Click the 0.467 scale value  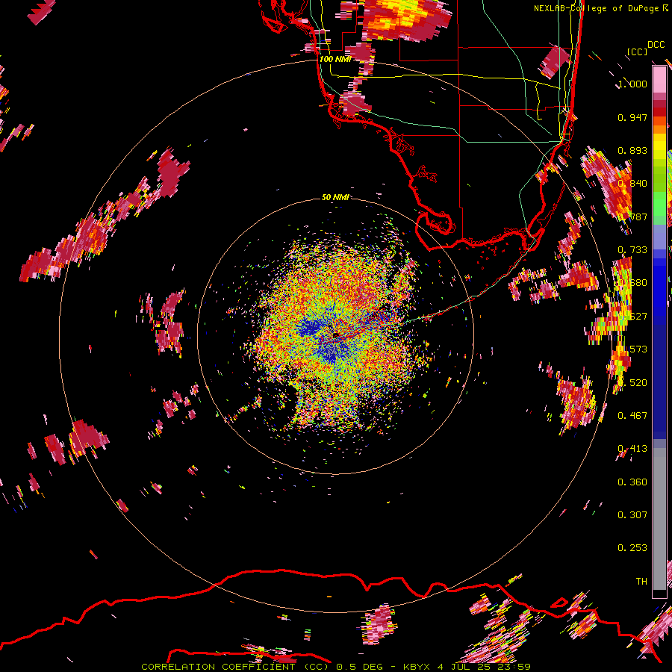632,416
